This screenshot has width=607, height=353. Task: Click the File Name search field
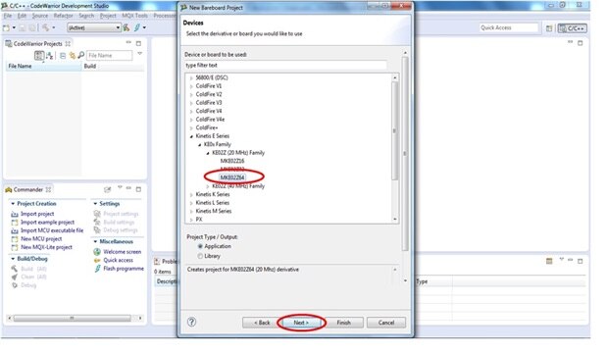click(x=109, y=55)
